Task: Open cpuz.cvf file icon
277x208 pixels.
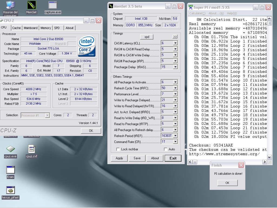Action: 32,152
